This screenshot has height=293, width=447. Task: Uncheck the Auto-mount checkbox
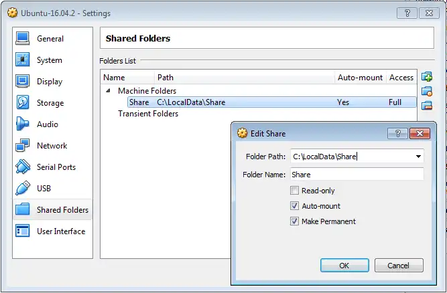294,205
